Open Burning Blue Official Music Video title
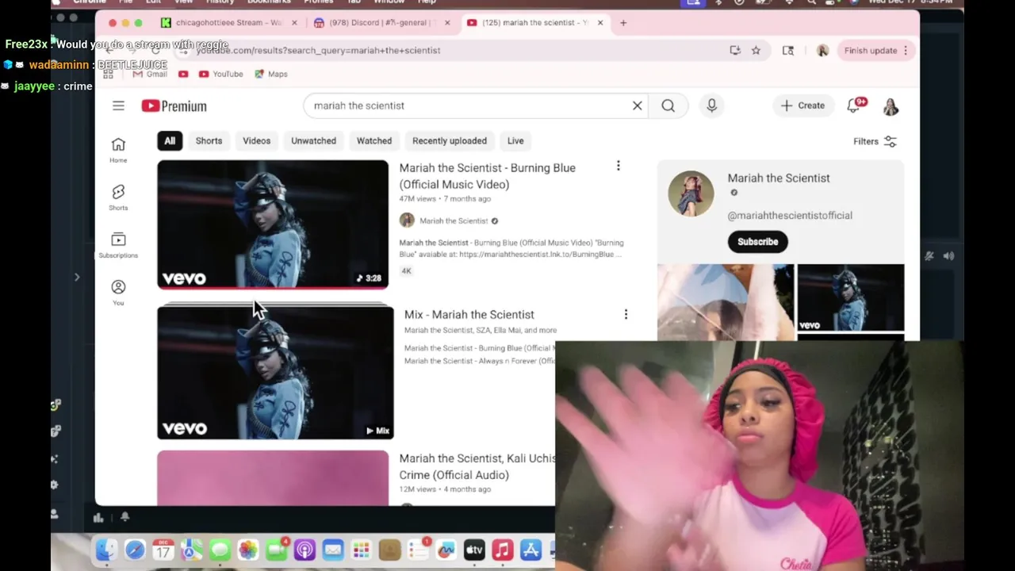 tap(487, 176)
